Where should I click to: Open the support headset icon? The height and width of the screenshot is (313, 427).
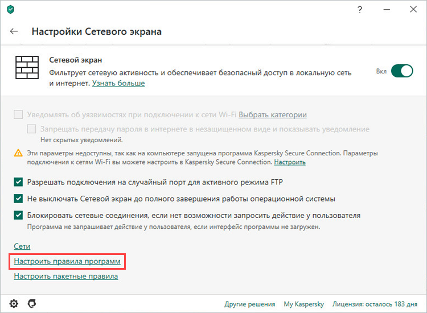pos(32,303)
